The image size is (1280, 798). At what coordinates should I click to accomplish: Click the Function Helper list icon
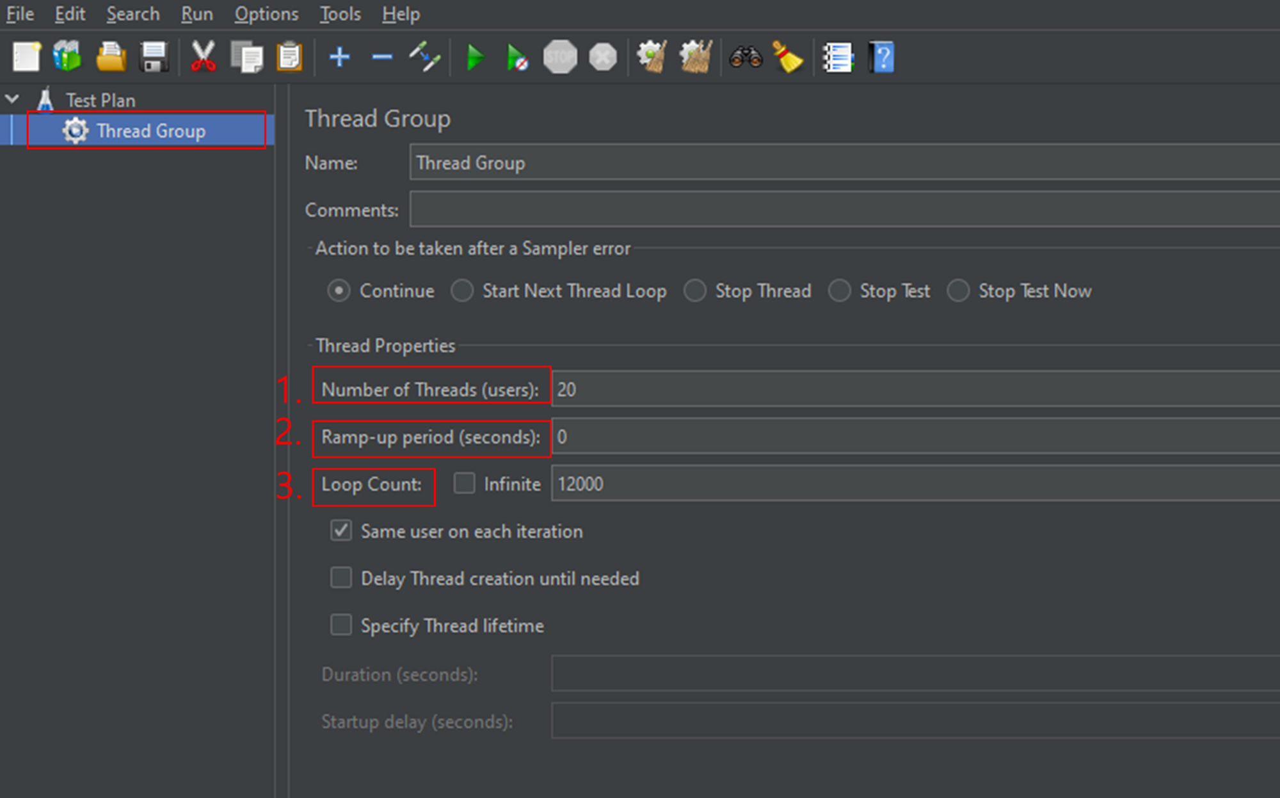pos(838,58)
